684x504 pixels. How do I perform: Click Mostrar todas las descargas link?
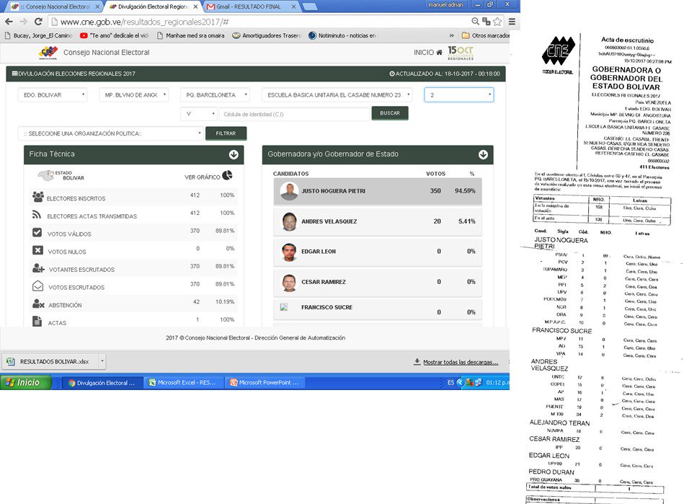point(461,362)
